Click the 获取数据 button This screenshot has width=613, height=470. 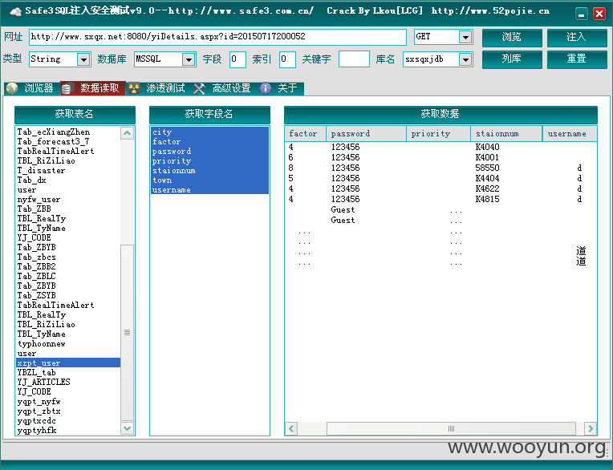[440, 115]
